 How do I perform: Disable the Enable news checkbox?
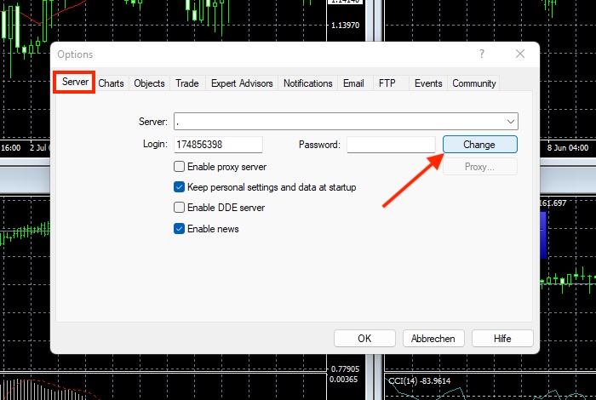tap(179, 229)
